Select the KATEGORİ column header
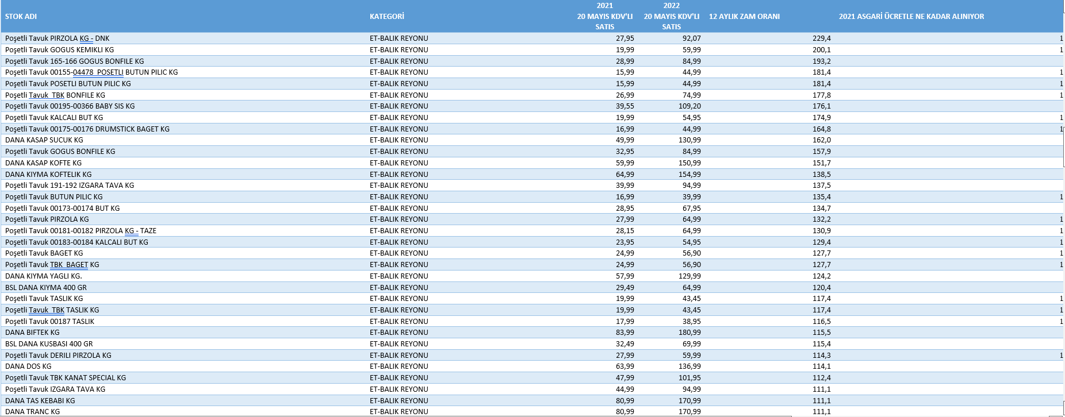 pos(386,17)
